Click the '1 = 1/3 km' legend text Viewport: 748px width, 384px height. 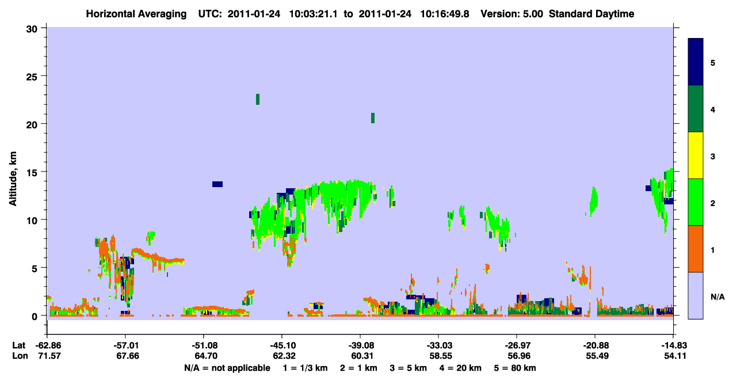pos(304,368)
